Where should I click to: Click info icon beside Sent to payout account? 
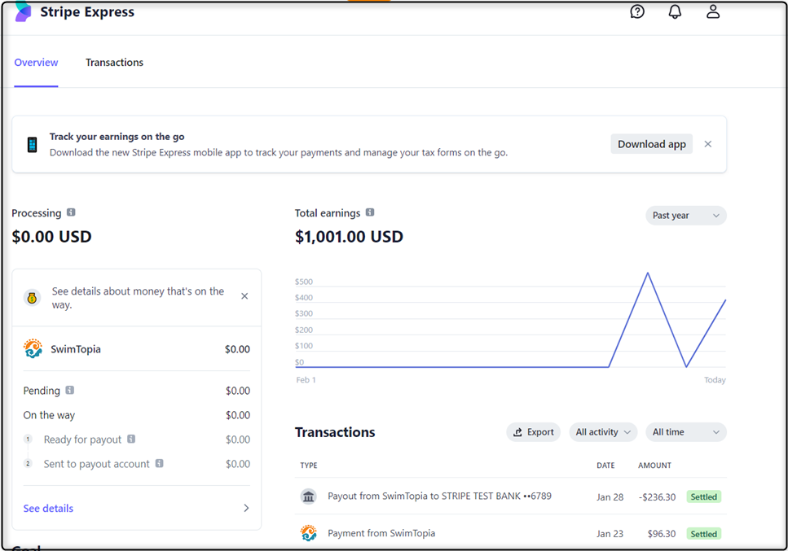coord(159,463)
